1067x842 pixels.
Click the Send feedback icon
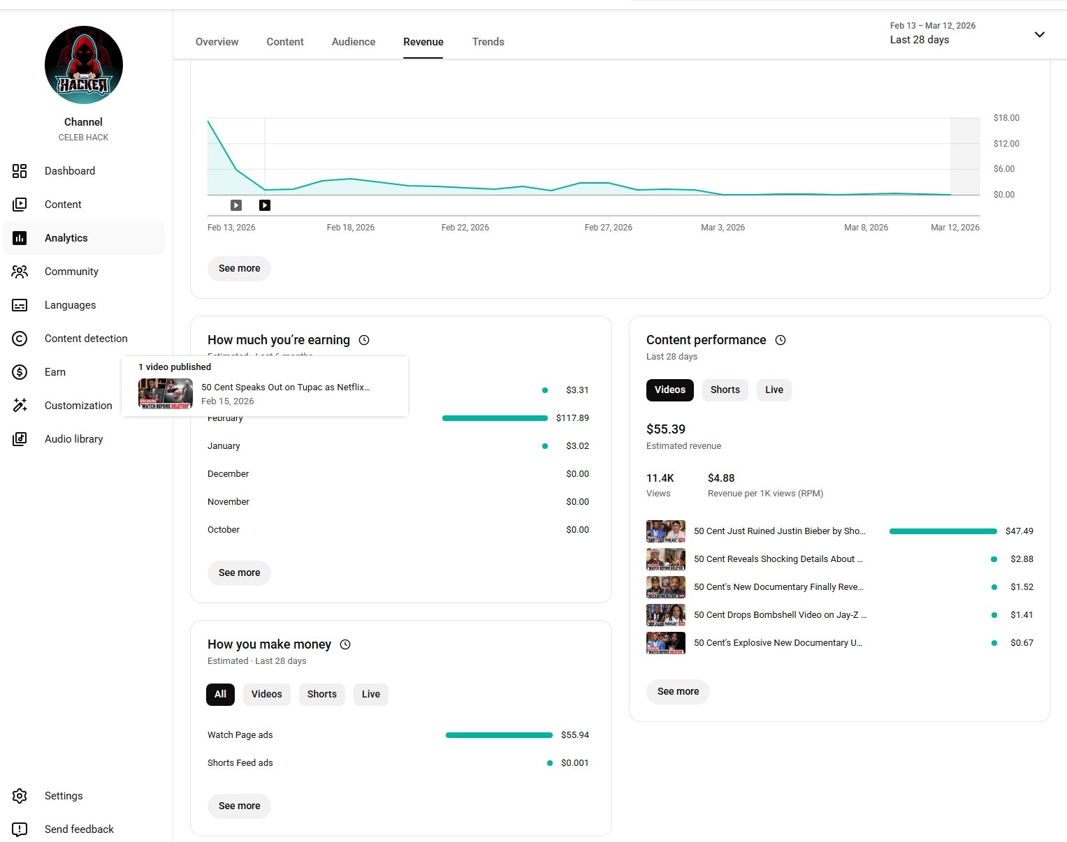click(x=20, y=829)
